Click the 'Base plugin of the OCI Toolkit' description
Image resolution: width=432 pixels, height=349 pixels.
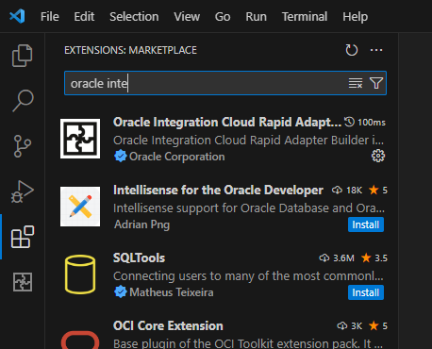pyautogui.click(x=248, y=343)
